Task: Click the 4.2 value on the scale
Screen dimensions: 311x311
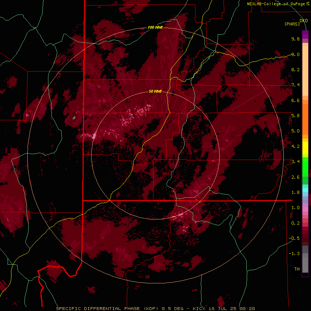Action: tap(295, 147)
